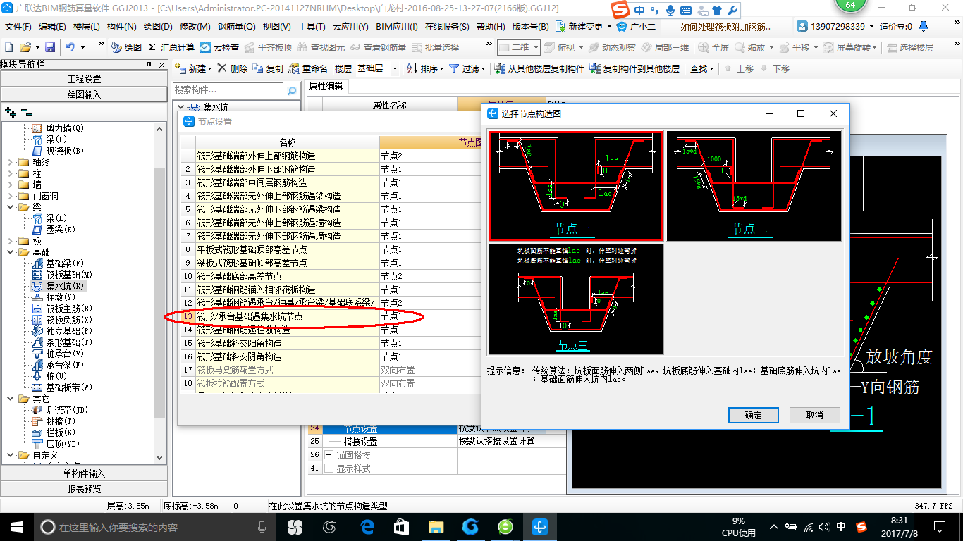Expand 显示样式 property row
Image resolution: width=963 pixels, height=541 pixels.
[x=329, y=468]
